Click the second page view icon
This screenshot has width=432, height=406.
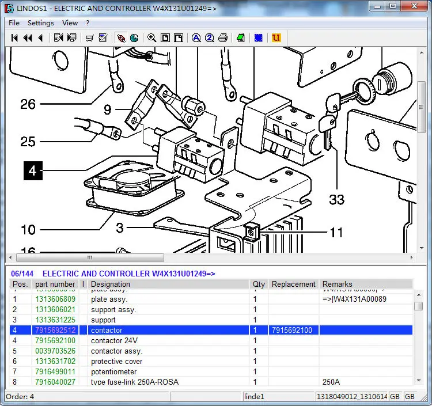pyautogui.click(x=179, y=38)
